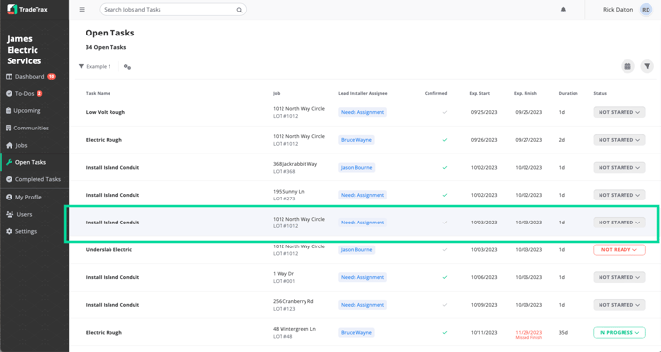Navigate to Communities
Screen dimensions: 661x352
tap(31, 128)
